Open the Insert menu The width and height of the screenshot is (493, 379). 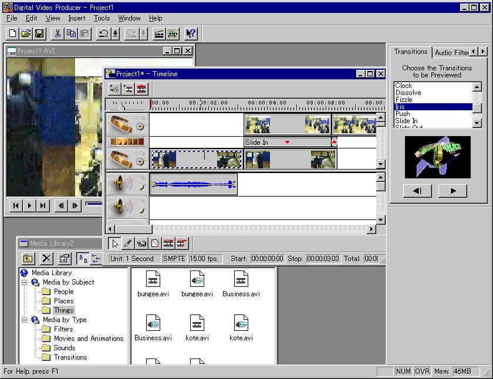(x=76, y=18)
